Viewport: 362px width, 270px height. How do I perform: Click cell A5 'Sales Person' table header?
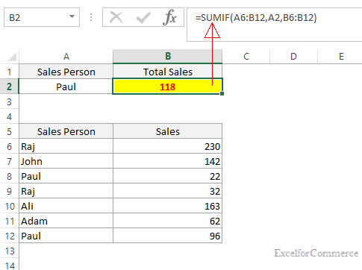tap(66, 131)
